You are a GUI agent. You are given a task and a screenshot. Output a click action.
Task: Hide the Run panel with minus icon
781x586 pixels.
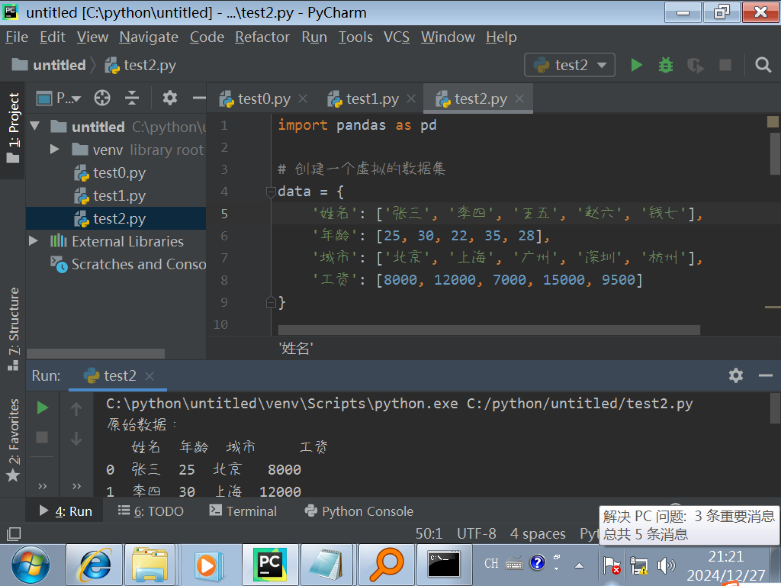[x=765, y=376]
